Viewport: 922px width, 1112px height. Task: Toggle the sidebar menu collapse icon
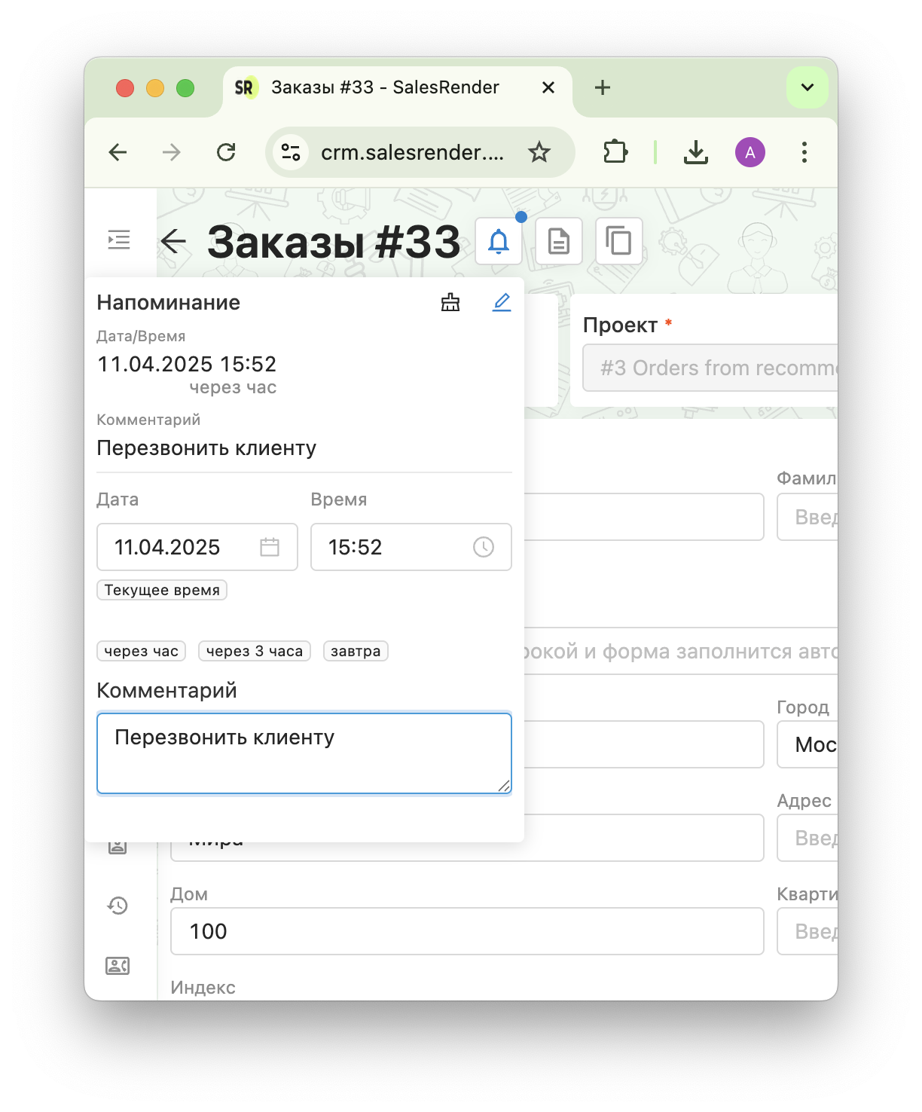pyautogui.click(x=119, y=240)
